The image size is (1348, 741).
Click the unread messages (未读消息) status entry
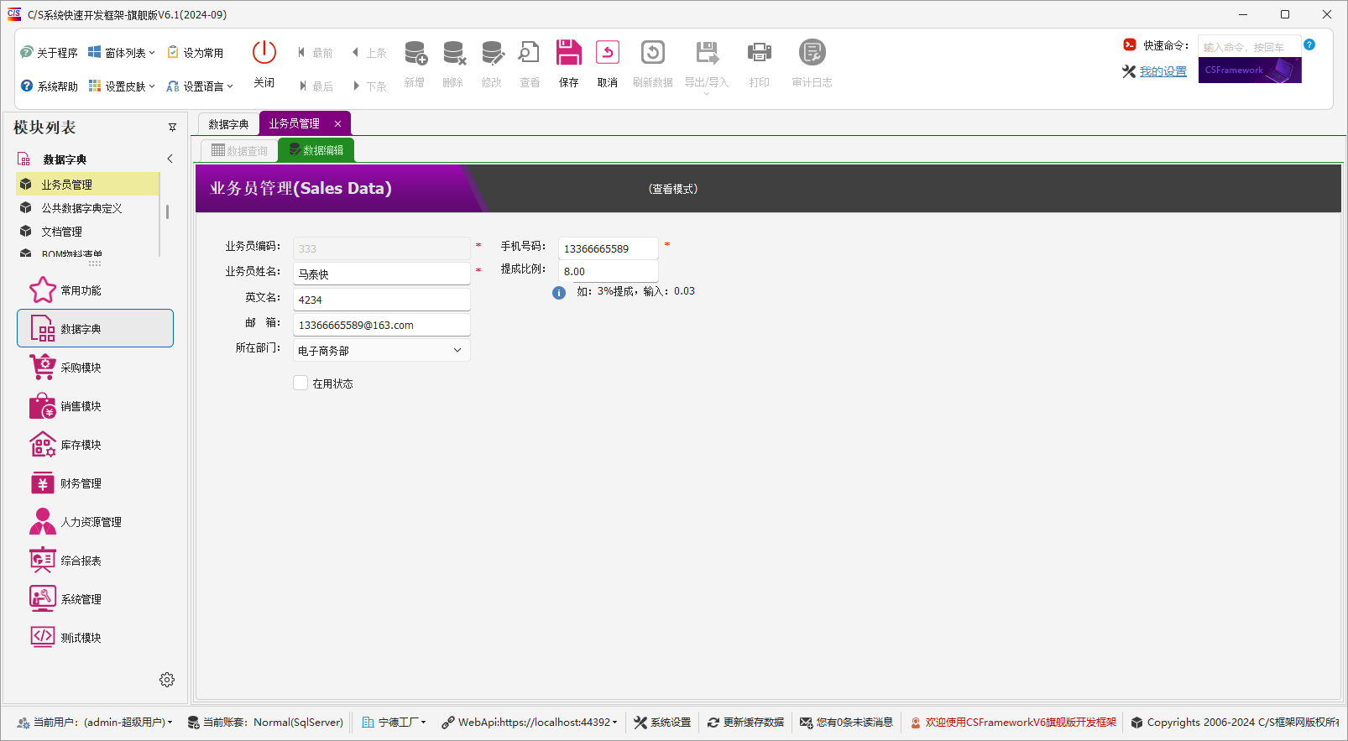(846, 723)
